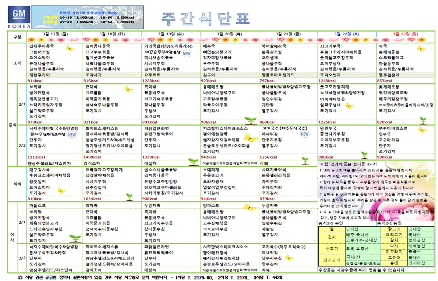The width and height of the screenshot is (438, 281).
Task: Click the 구분 header cell
Action: 17,37
